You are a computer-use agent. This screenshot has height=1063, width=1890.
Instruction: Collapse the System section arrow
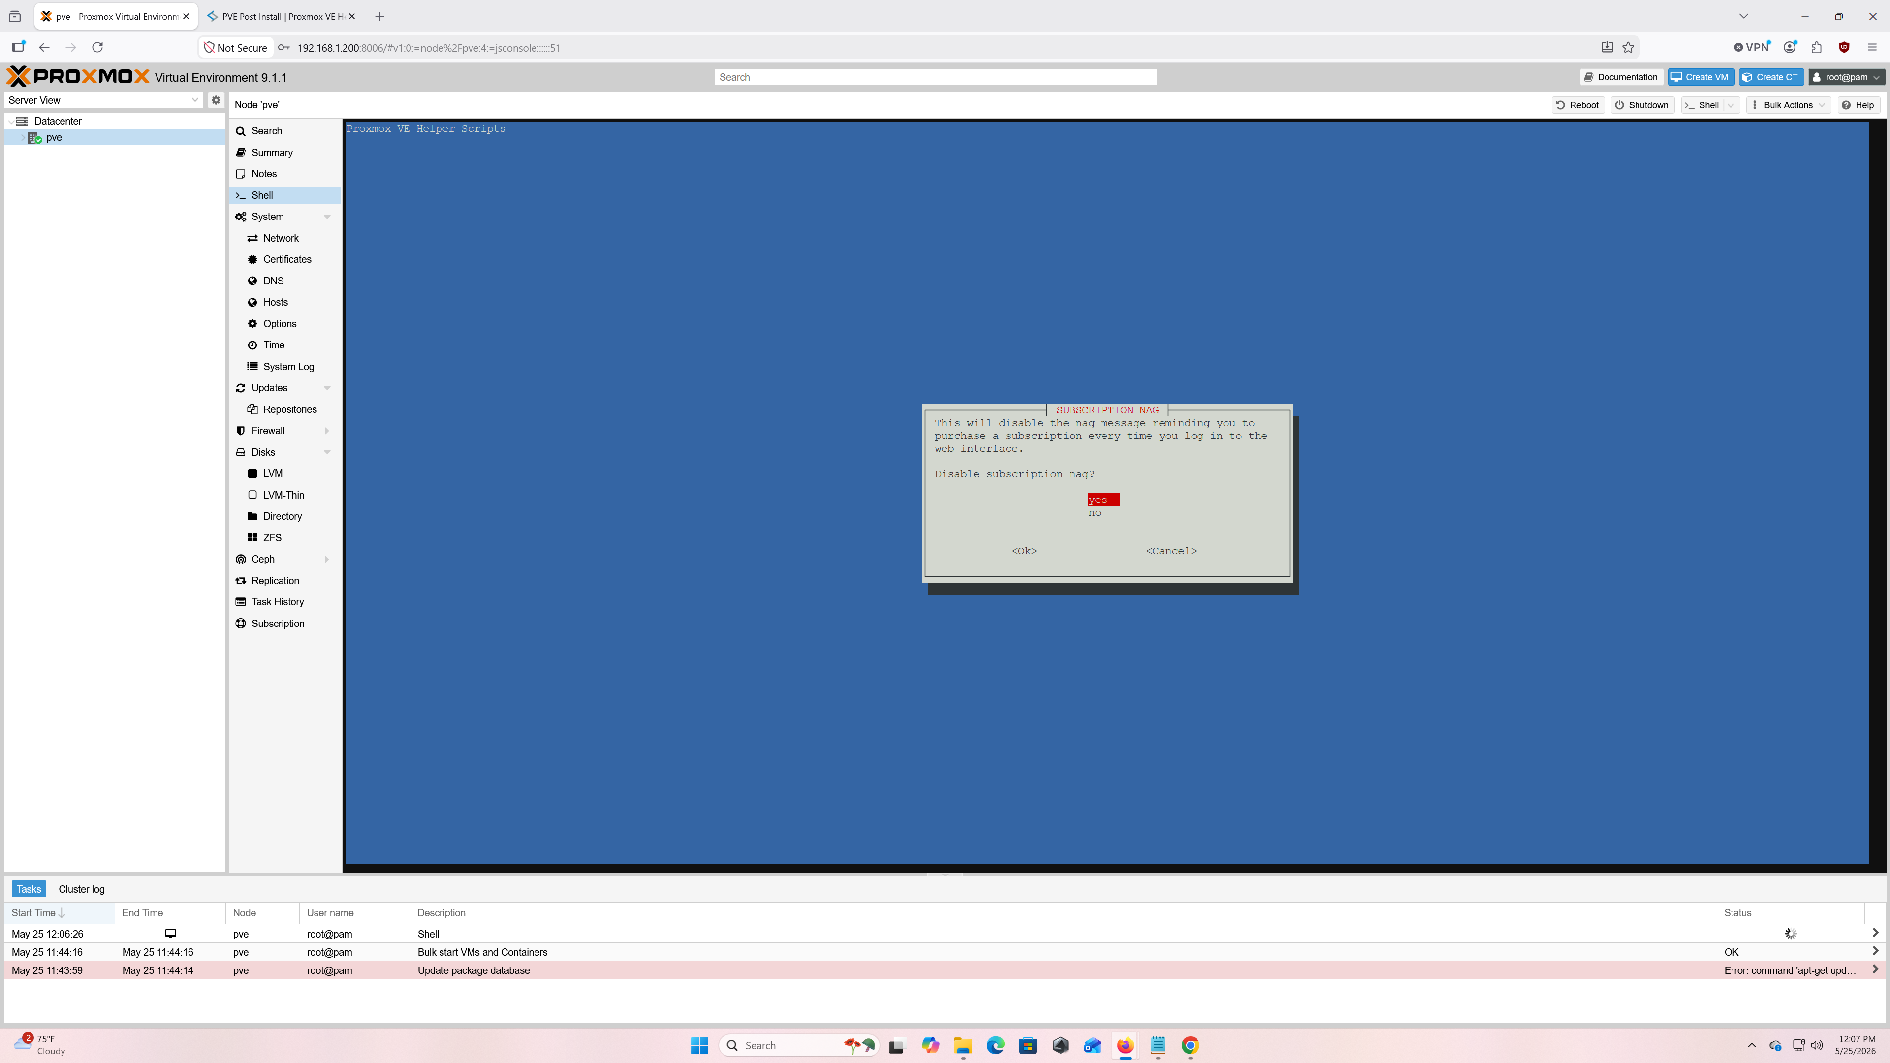(x=327, y=217)
